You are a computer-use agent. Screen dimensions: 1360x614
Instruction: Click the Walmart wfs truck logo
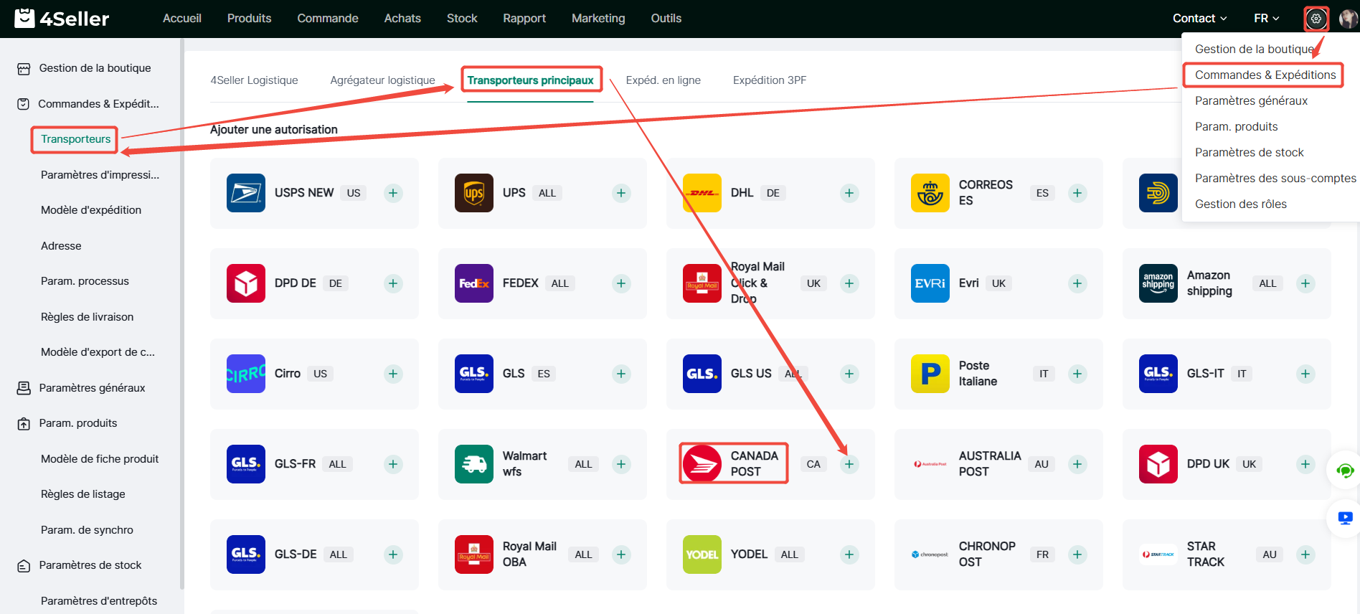[x=474, y=464]
